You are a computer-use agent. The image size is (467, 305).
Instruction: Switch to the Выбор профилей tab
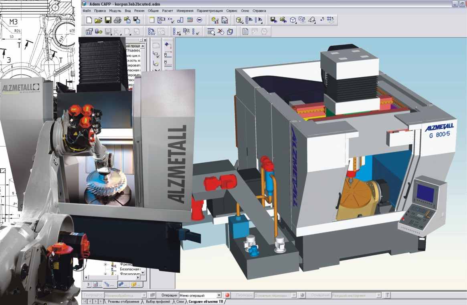(x=158, y=302)
